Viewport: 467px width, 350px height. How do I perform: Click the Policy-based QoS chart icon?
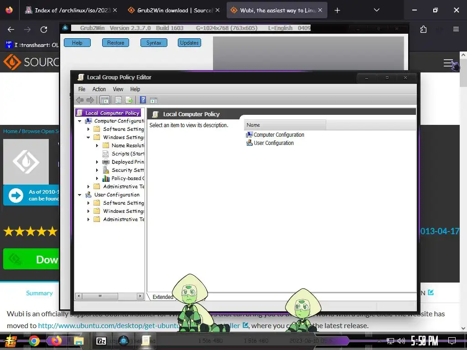coord(106,178)
